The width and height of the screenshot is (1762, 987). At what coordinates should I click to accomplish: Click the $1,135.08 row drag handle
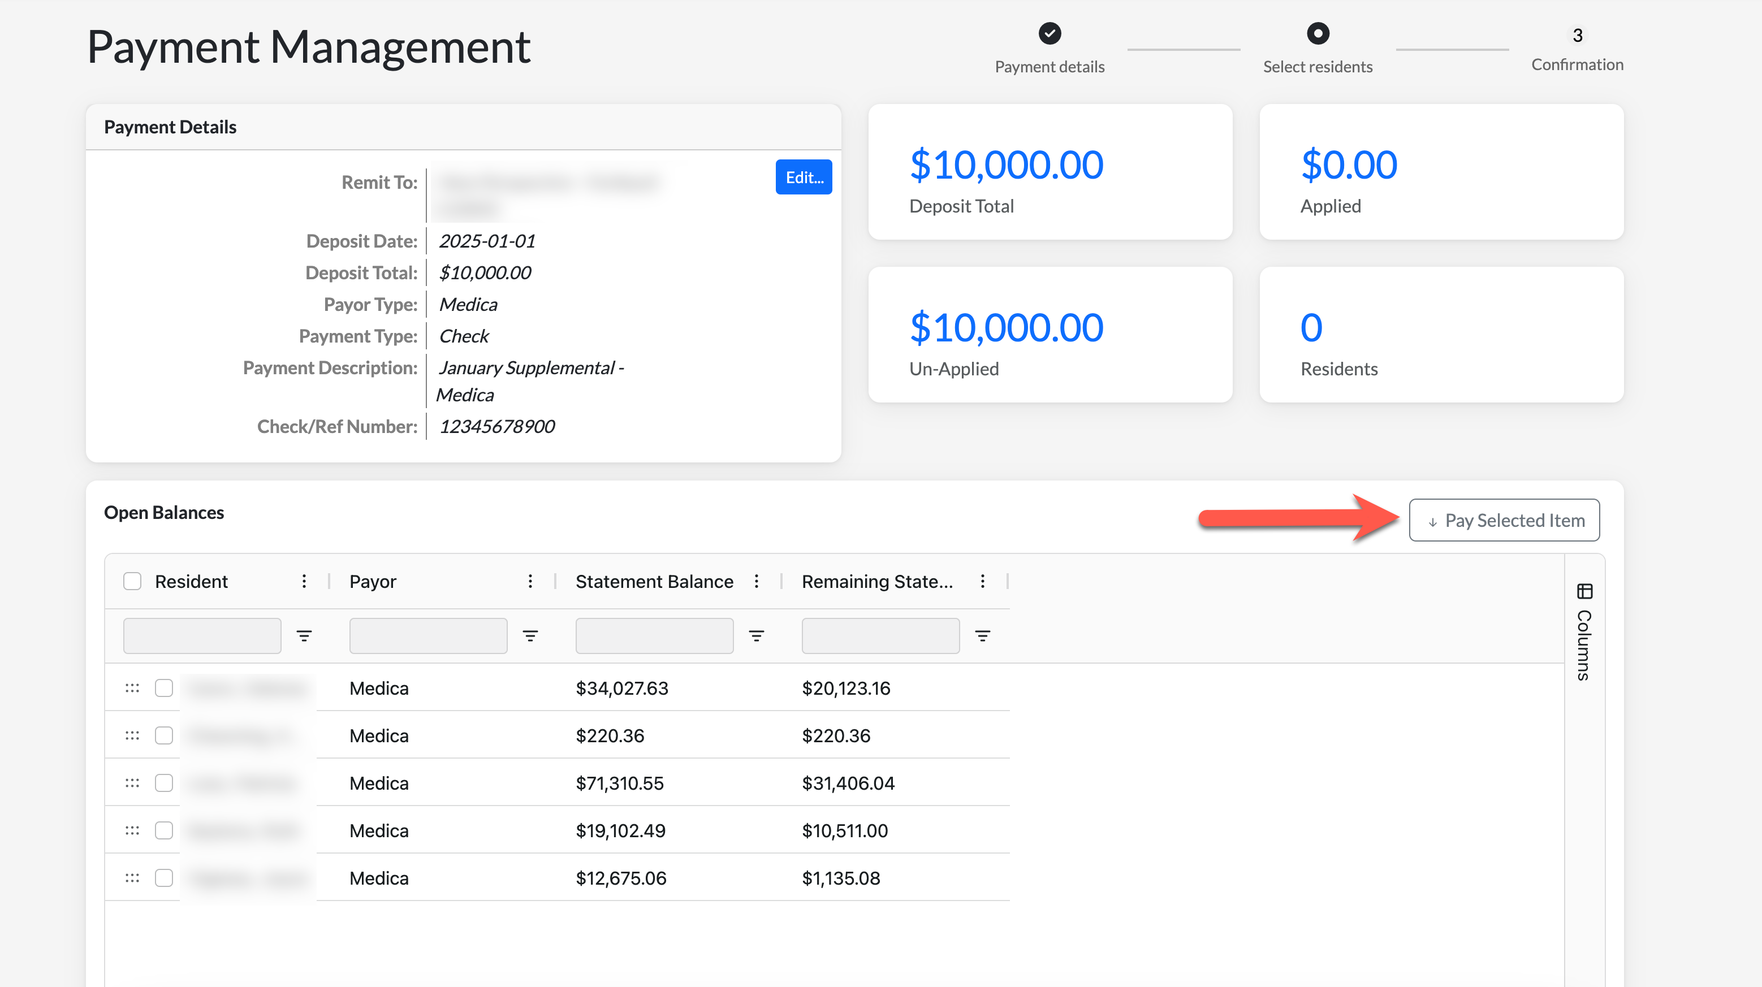click(132, 877)
